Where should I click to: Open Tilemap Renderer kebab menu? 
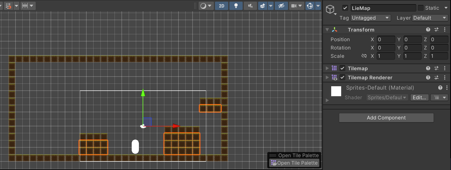pos(445,77)
